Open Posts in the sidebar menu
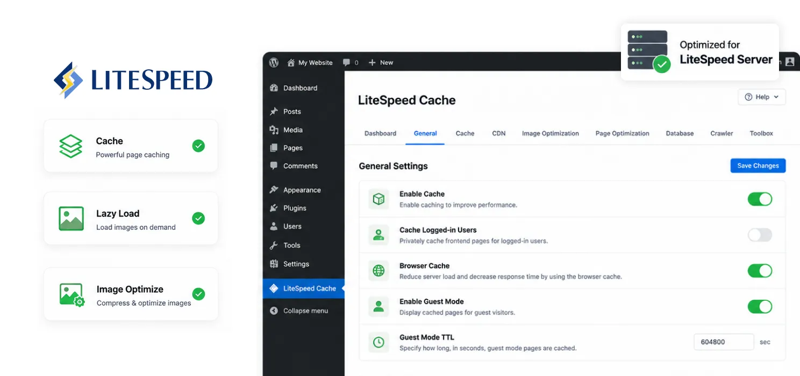The image size is (800, 376). tap(303, 112)
